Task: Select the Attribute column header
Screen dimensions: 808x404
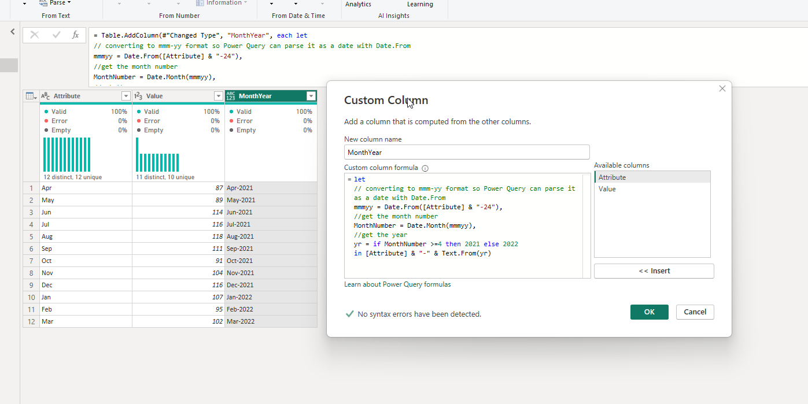Action: tap(86, 96)
